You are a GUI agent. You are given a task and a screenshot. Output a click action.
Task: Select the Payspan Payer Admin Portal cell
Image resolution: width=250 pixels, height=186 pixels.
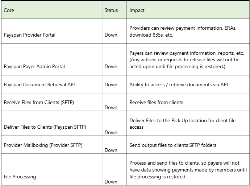(x=51, y=59)
